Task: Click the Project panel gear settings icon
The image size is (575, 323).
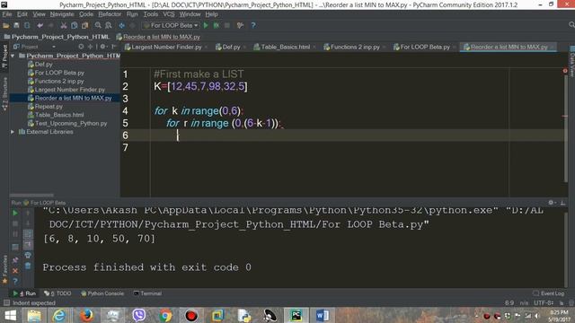Action: [103, 47]
